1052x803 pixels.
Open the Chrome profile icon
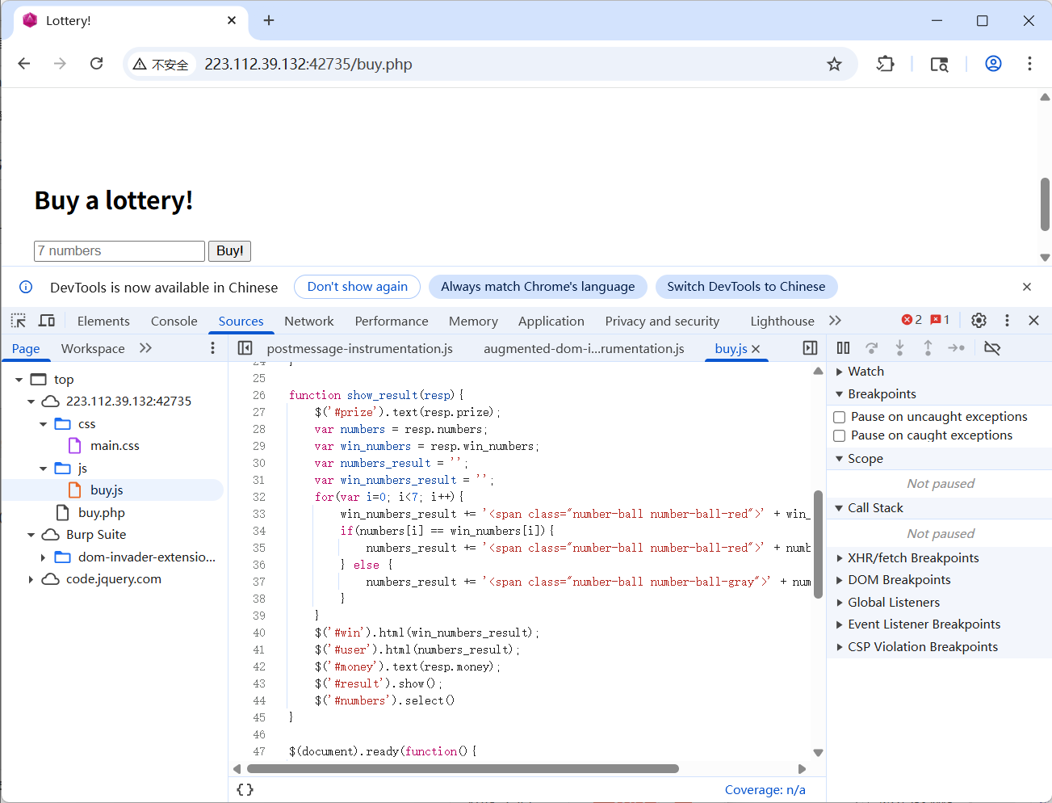(993, 64)
